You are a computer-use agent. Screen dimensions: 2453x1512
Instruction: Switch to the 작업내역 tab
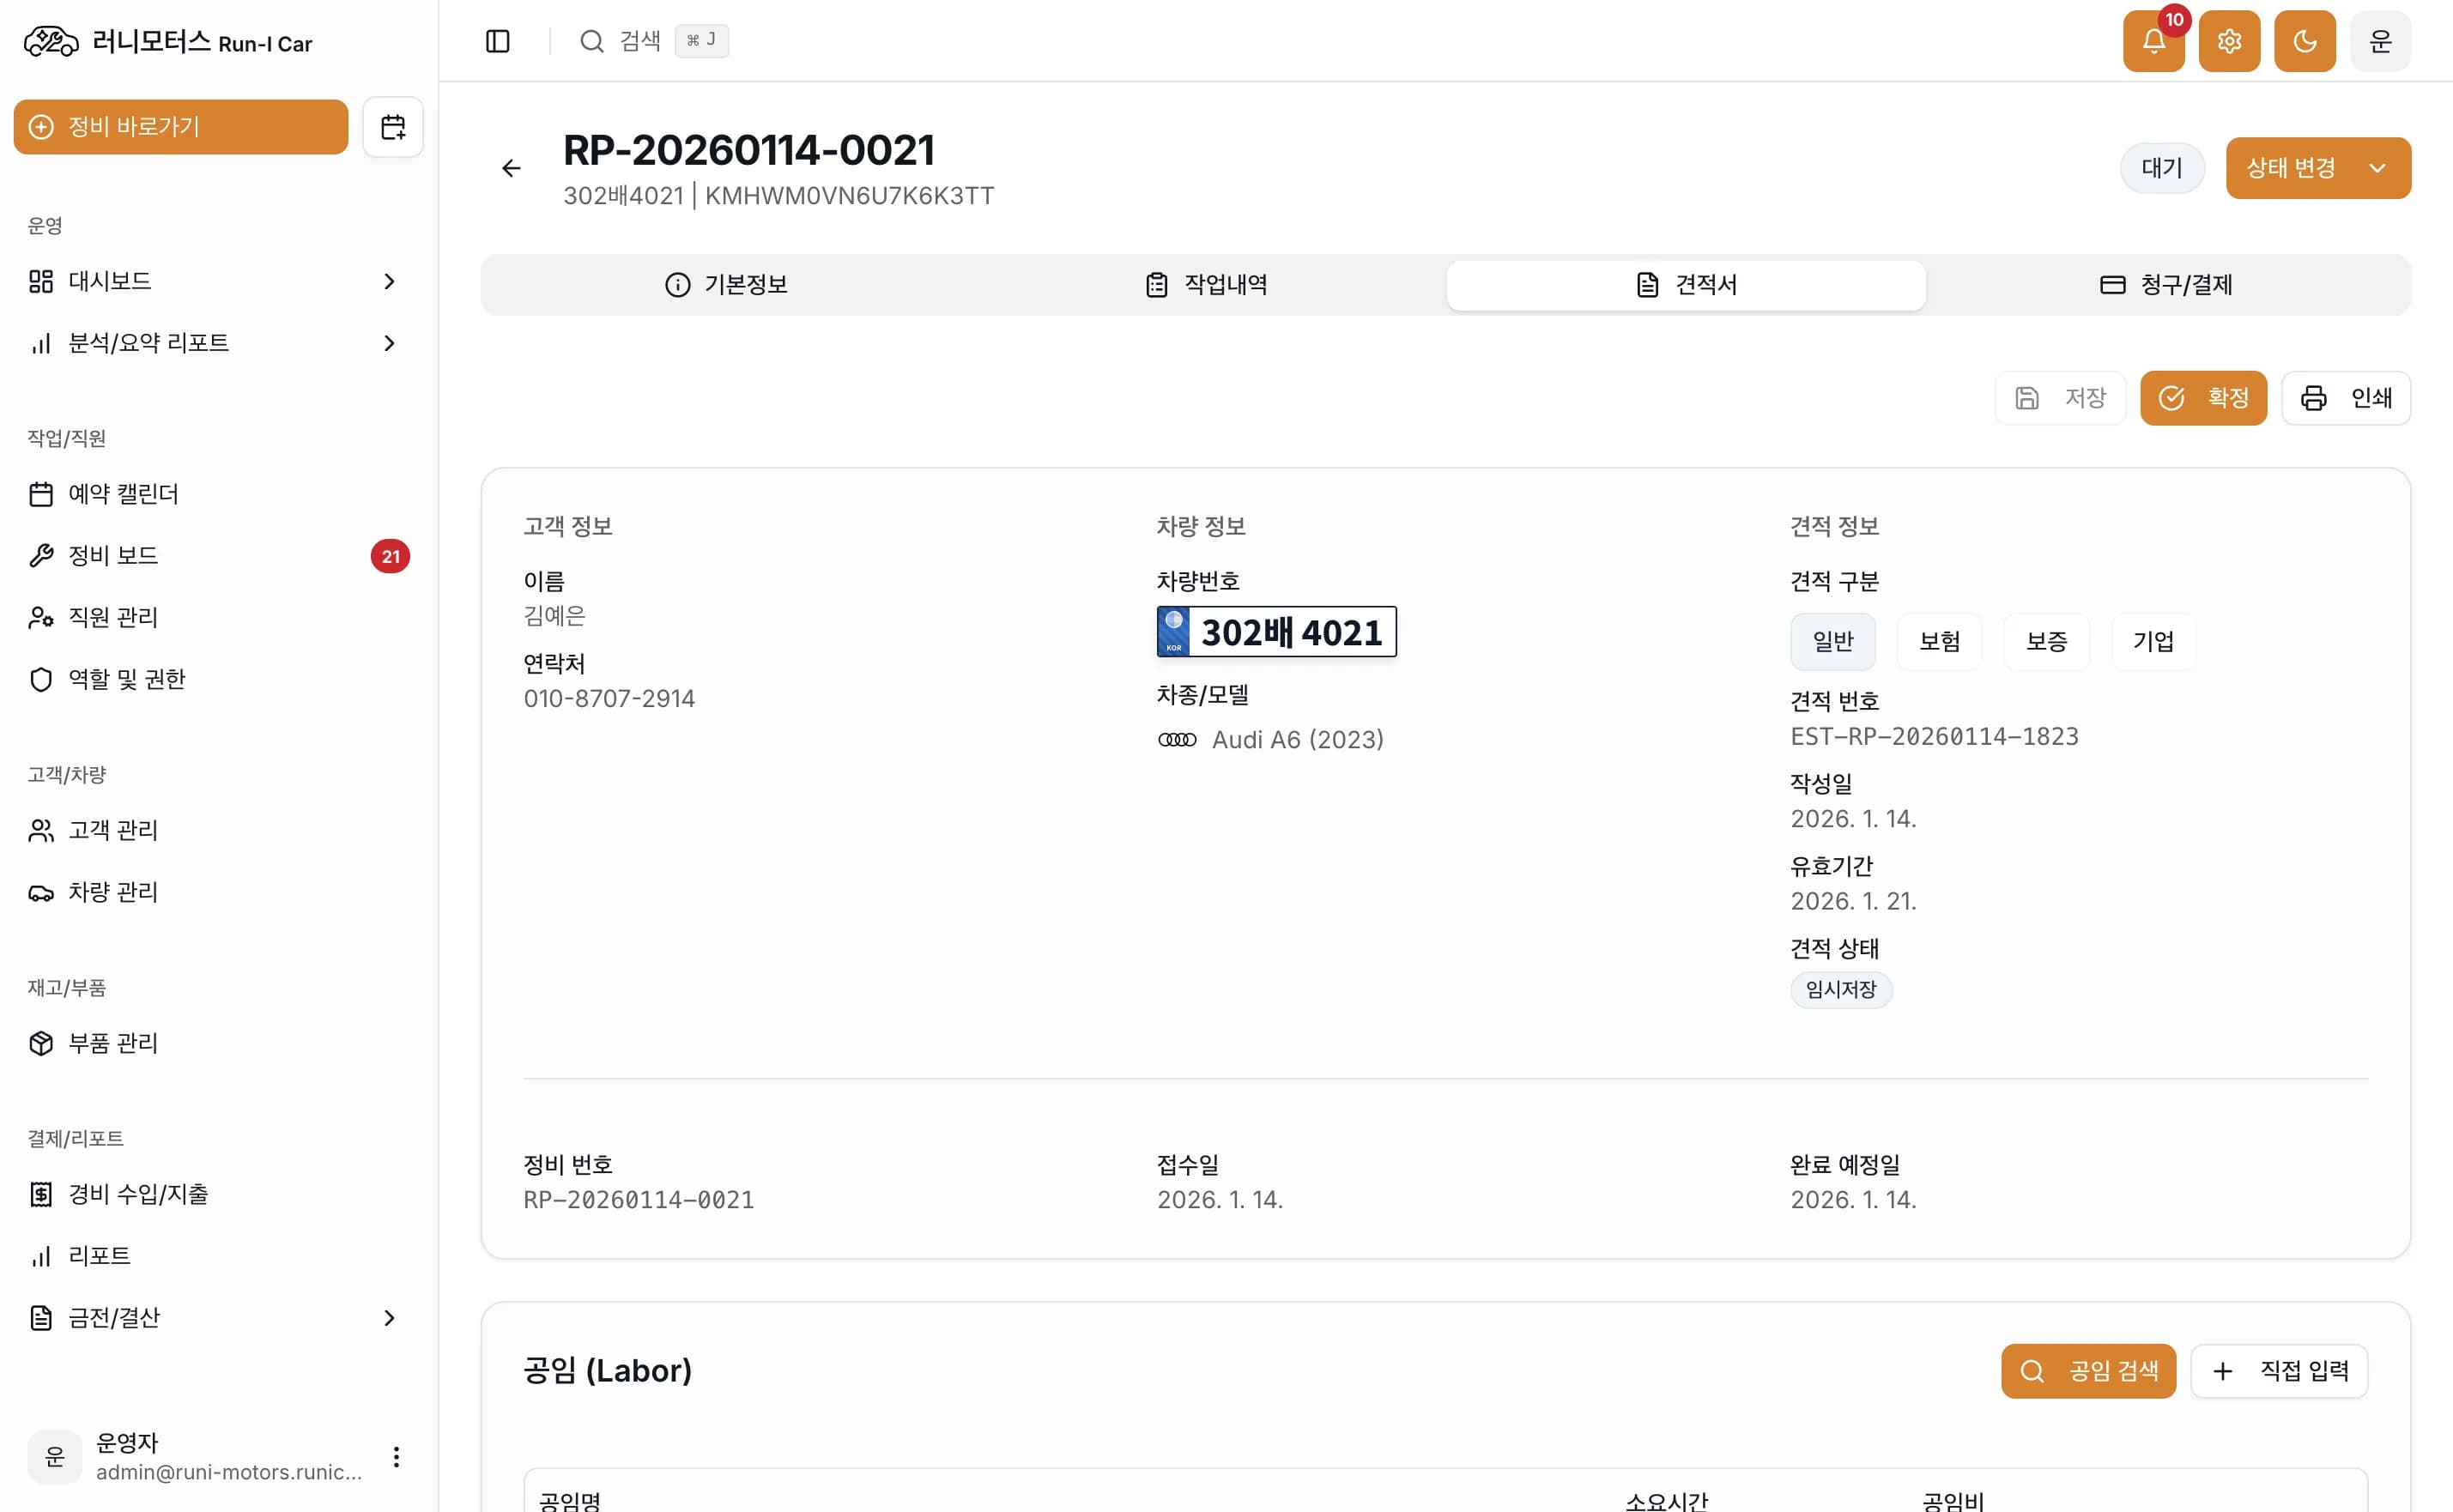1206,285
